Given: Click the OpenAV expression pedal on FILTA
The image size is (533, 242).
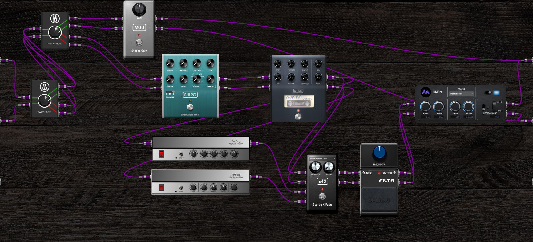Looking at the screenshot, I should tap(379, 199).
